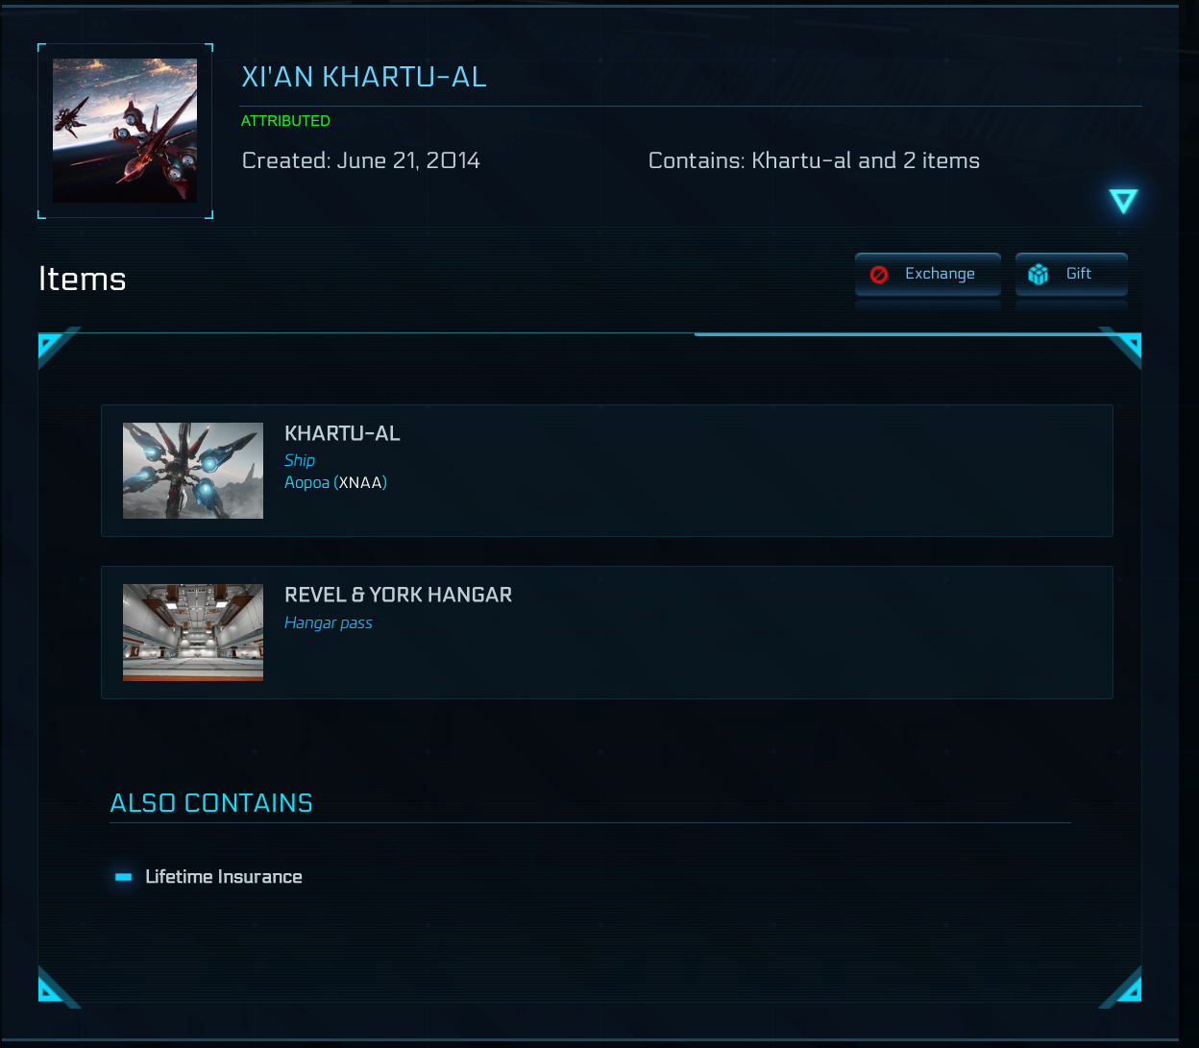Click the Aopoa (XNAA) manufacturer link
The height and width of the screenshot is (1048, 1199).
[335, 482]
